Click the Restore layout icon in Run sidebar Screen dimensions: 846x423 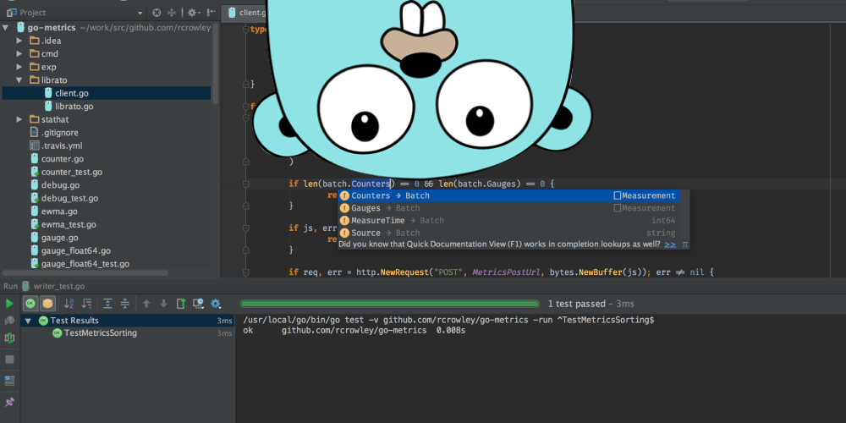point(9,381)
